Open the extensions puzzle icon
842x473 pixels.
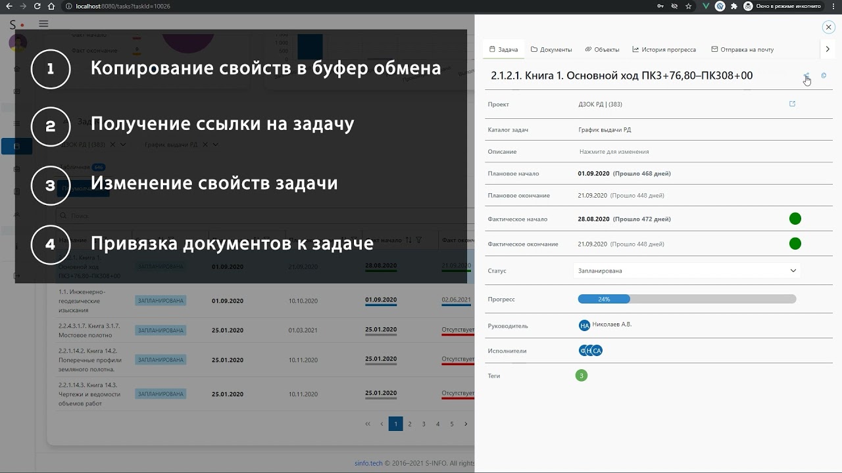pyautogui.click(x=734, y=6)
